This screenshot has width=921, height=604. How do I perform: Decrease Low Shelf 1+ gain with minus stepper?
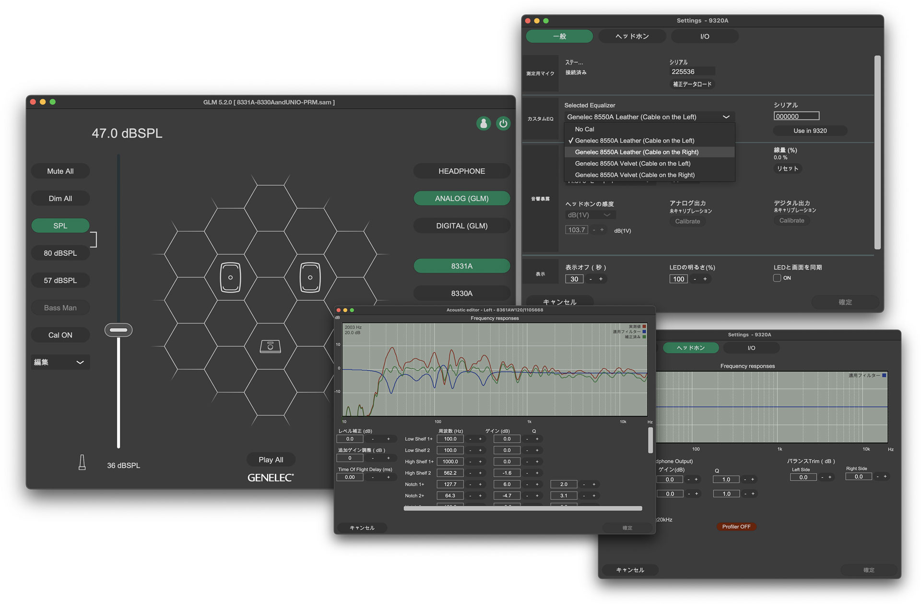tap(527, 439)
